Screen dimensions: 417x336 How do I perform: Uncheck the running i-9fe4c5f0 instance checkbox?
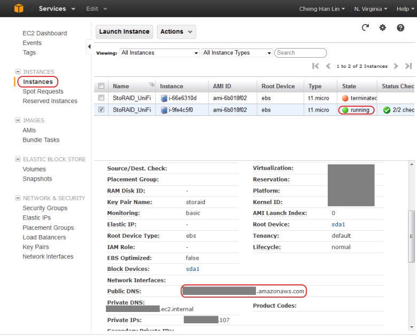point(102,110)
